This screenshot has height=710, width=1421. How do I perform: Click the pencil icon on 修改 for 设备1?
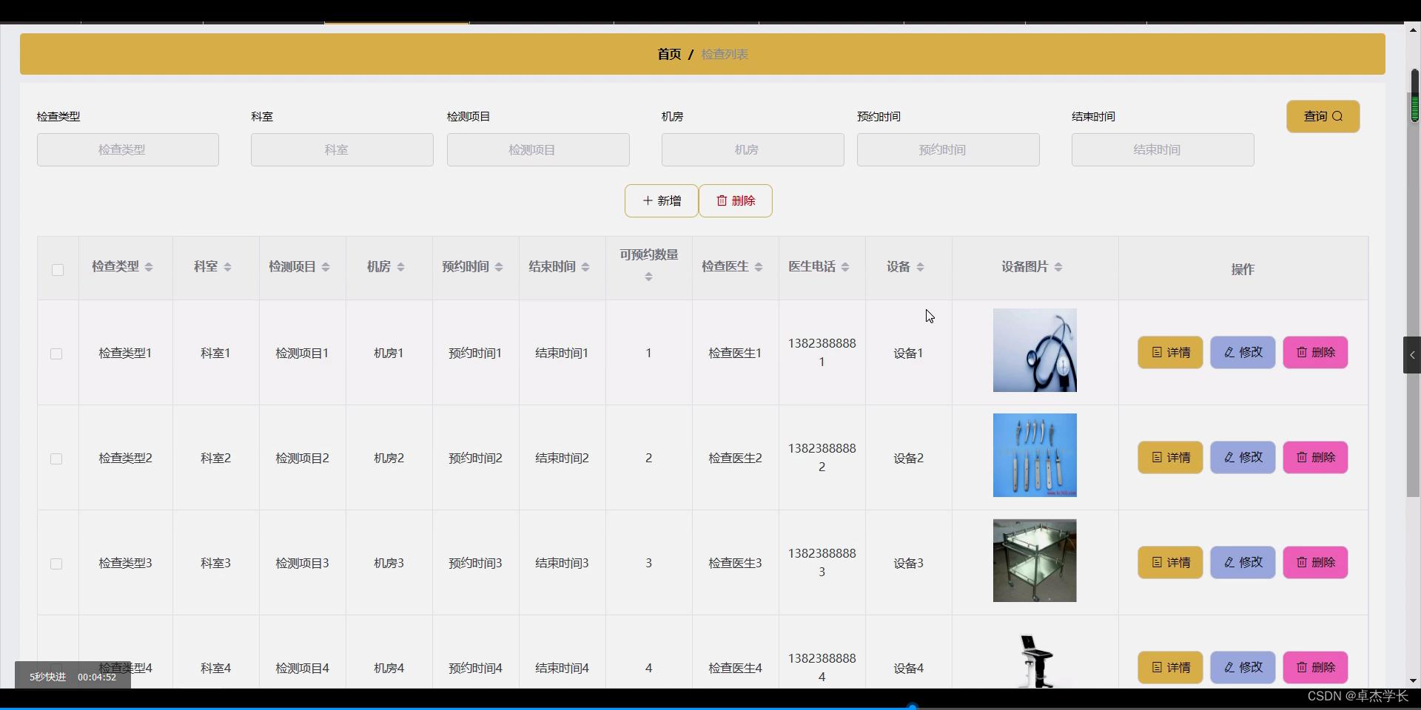tap(1229, 352)
